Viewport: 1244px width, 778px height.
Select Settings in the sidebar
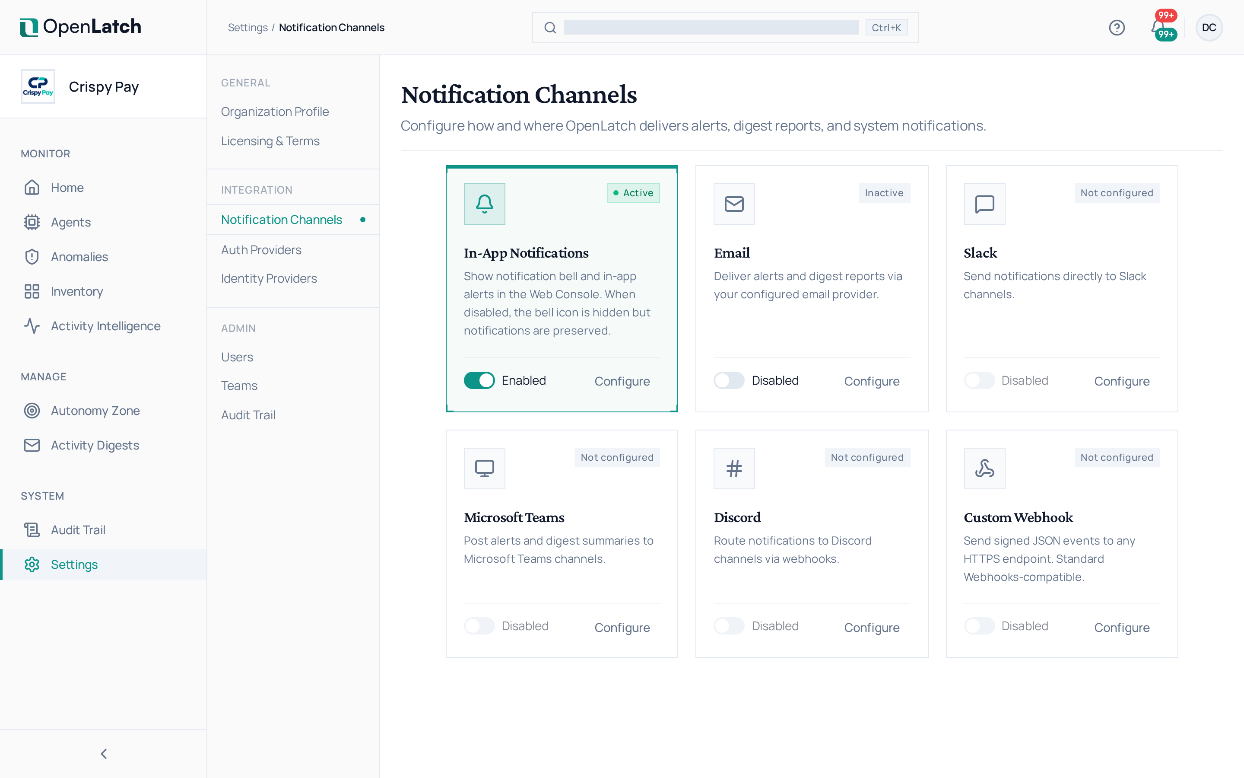[x=103, y=564]
